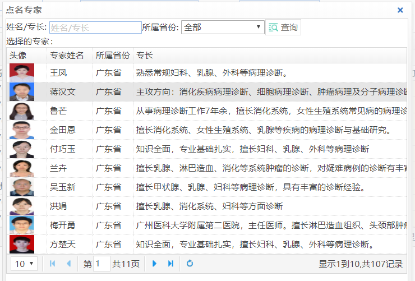This screenshot has width=415, height=281.
Task: Click 金田恩's avatar thumbnail
Action: pos(22,130)
